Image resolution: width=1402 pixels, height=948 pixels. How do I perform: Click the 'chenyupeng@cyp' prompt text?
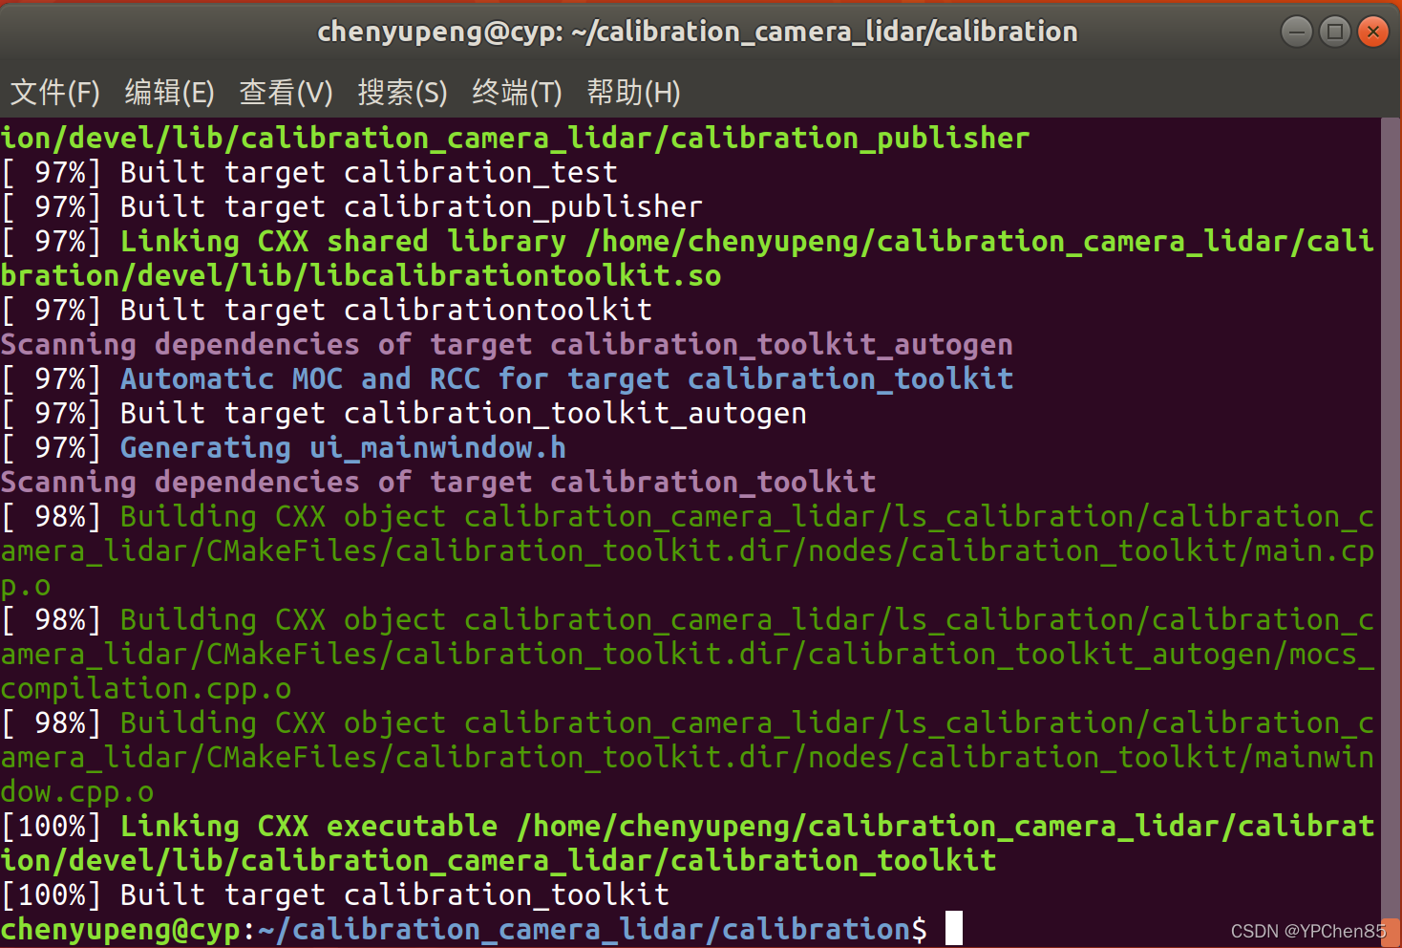coord(120,930)
